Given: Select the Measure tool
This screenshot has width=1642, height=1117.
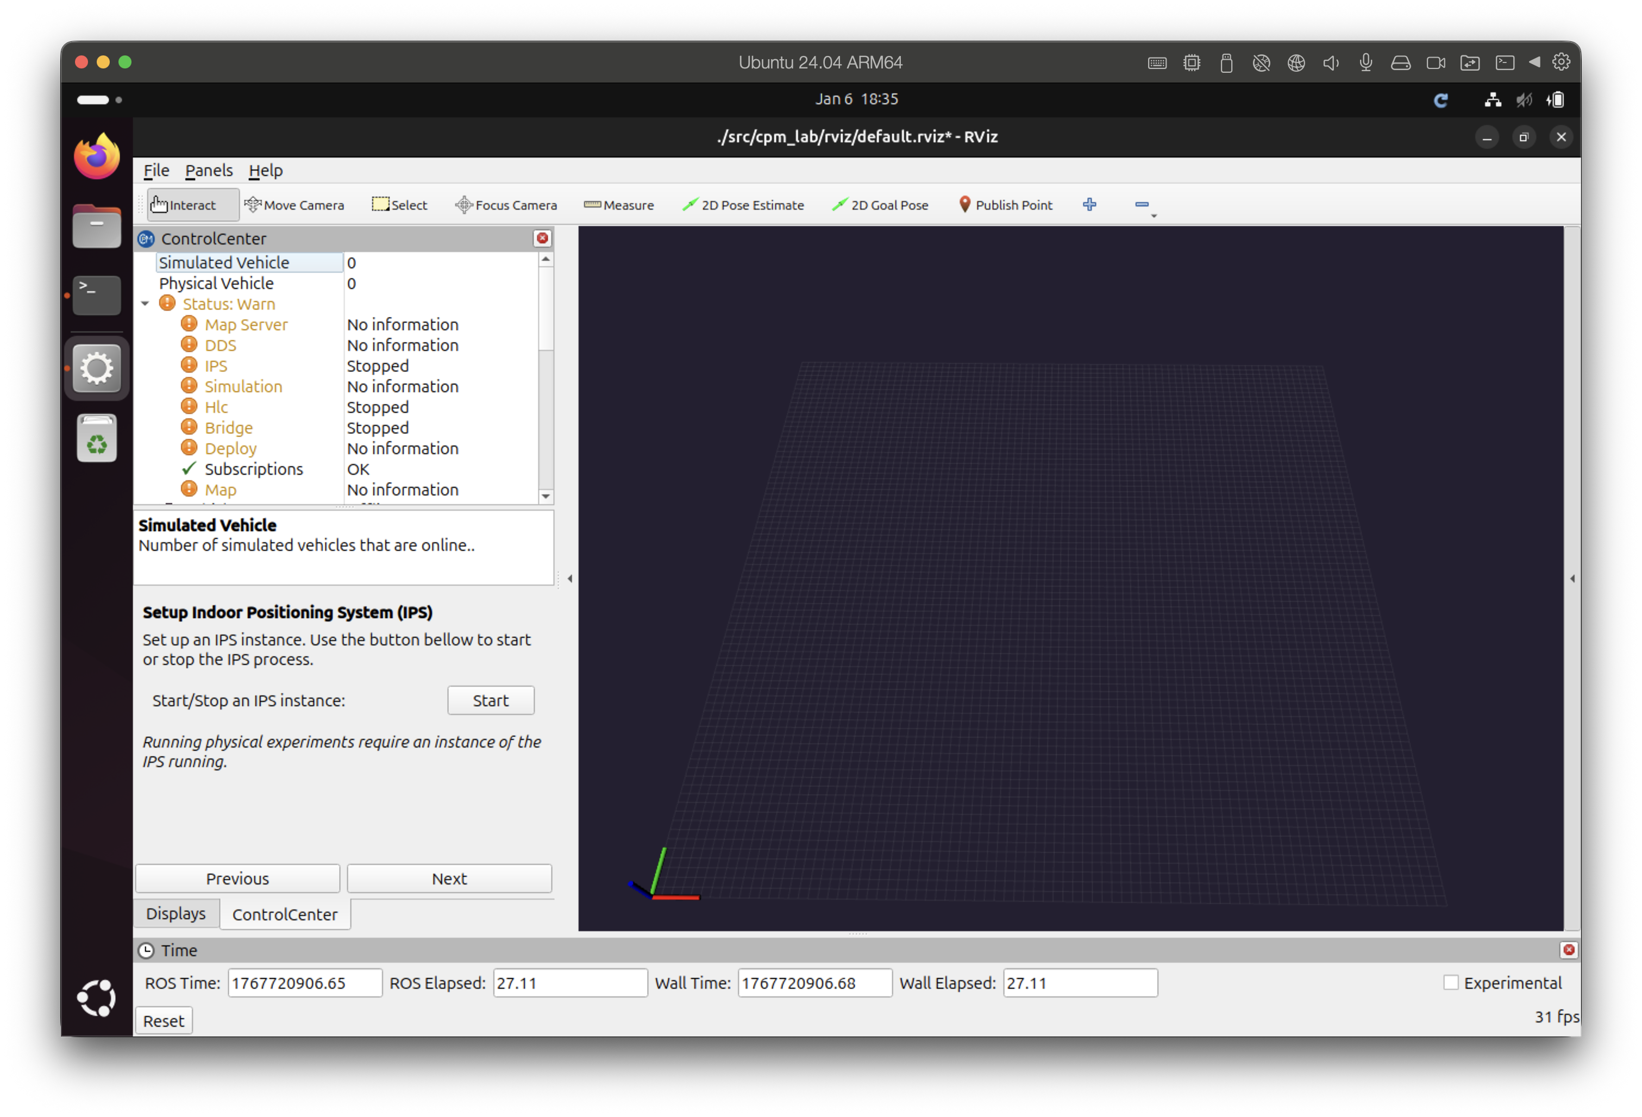Looking at the screenshot, I should coord(619,205).
